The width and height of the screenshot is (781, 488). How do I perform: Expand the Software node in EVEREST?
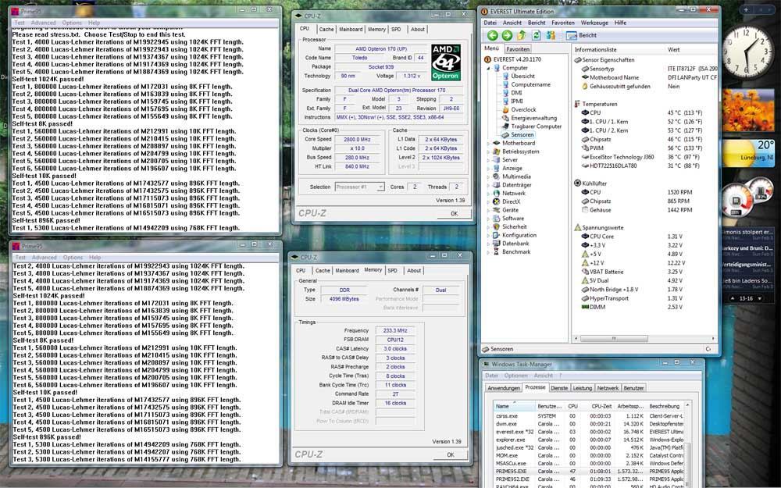click(x=488, y=219)
